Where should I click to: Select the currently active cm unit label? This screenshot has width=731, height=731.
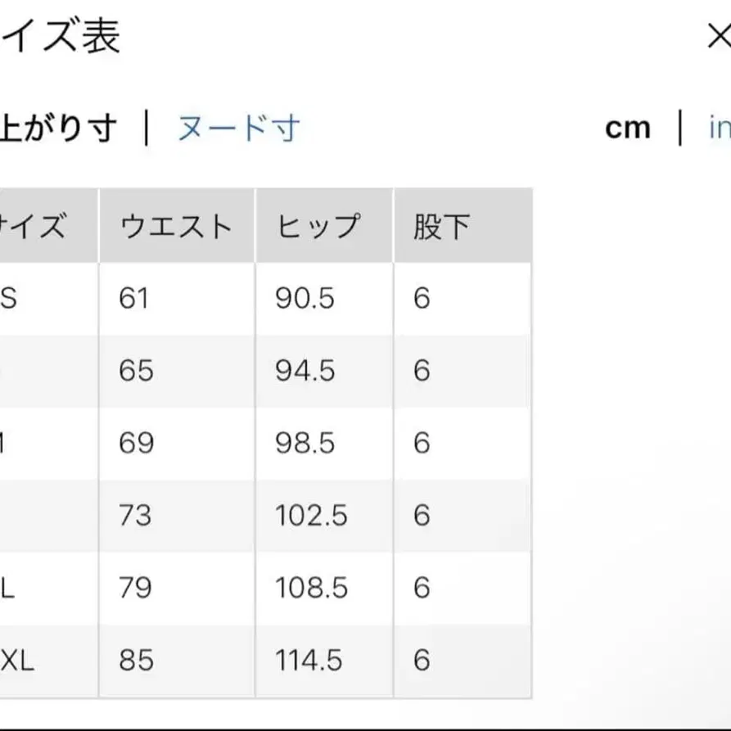(627, 126)
